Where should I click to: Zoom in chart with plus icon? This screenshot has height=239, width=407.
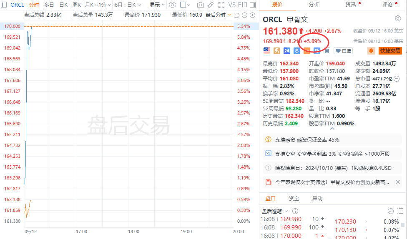click(x=252, y=15)
